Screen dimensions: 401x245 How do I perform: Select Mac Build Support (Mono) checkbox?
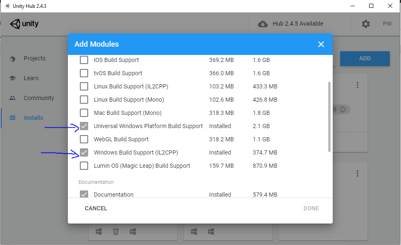[x=84, y=113]
